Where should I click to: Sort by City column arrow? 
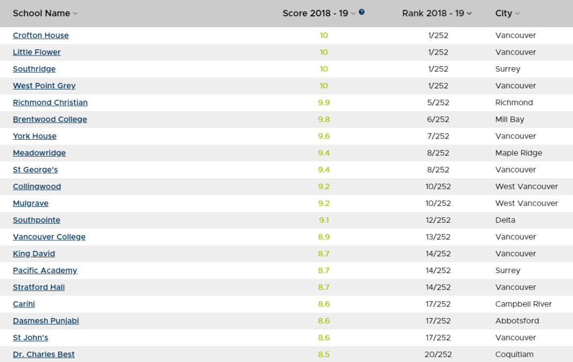tap(517, 14)
